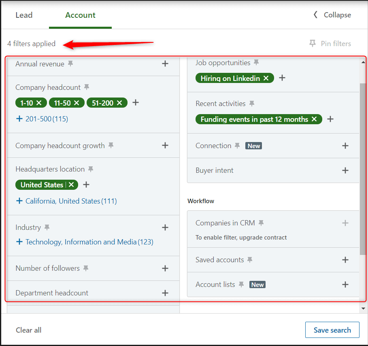Add suggested California, United States location
The height and width of the screenshot is (346, 368).
tap(66, 201)
